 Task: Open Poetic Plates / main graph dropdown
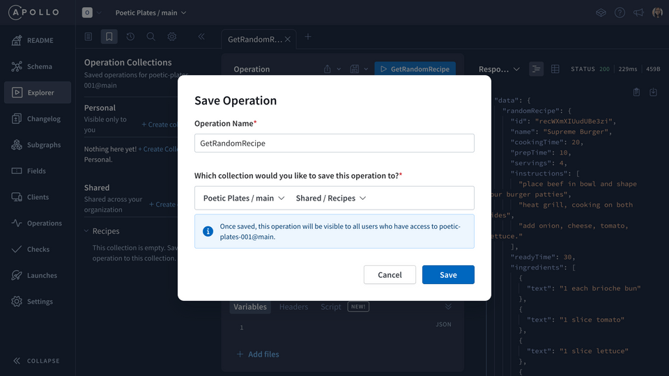[151, 13]
